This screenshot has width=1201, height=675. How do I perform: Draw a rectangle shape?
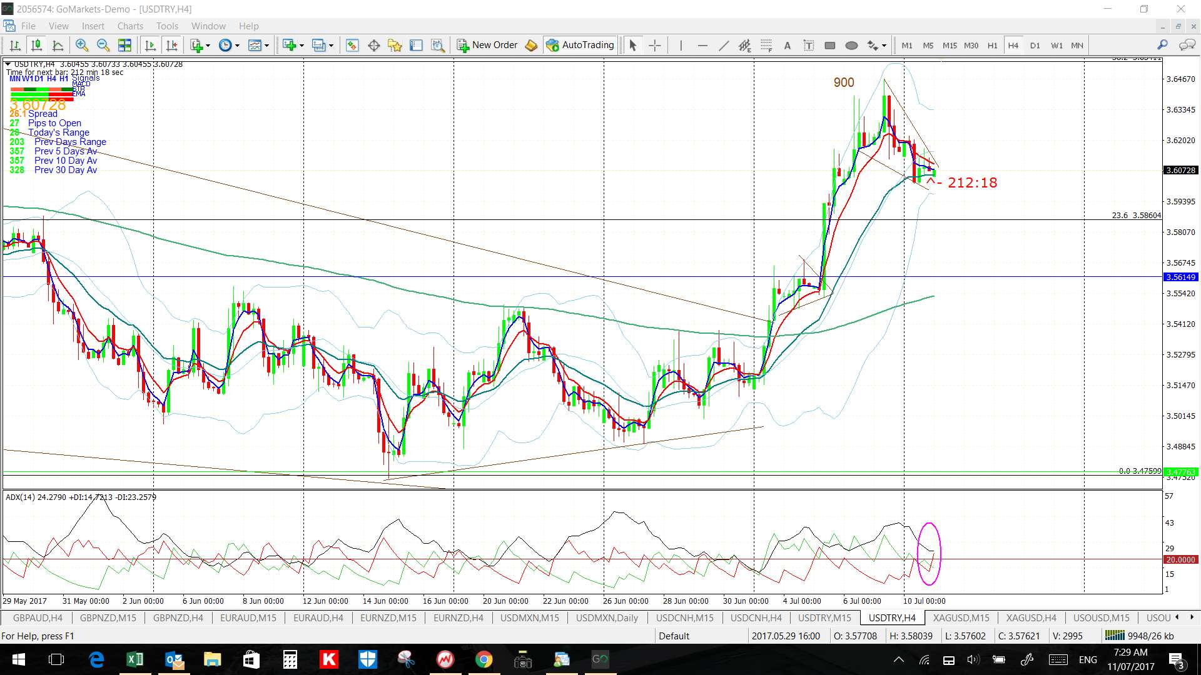coord(830,45)
